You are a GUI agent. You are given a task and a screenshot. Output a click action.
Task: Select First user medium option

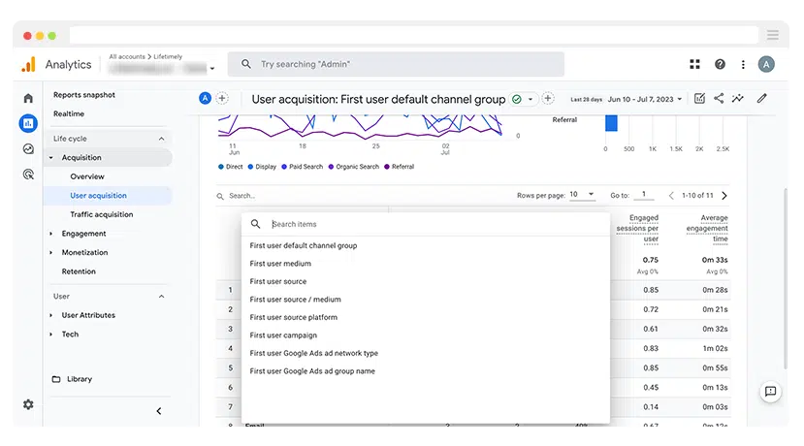click(x=280, y=264)
